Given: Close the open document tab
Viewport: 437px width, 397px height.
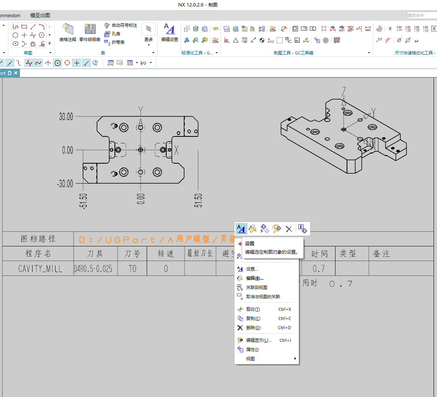Looking at the screenshot, I should (x=16, y=73).
